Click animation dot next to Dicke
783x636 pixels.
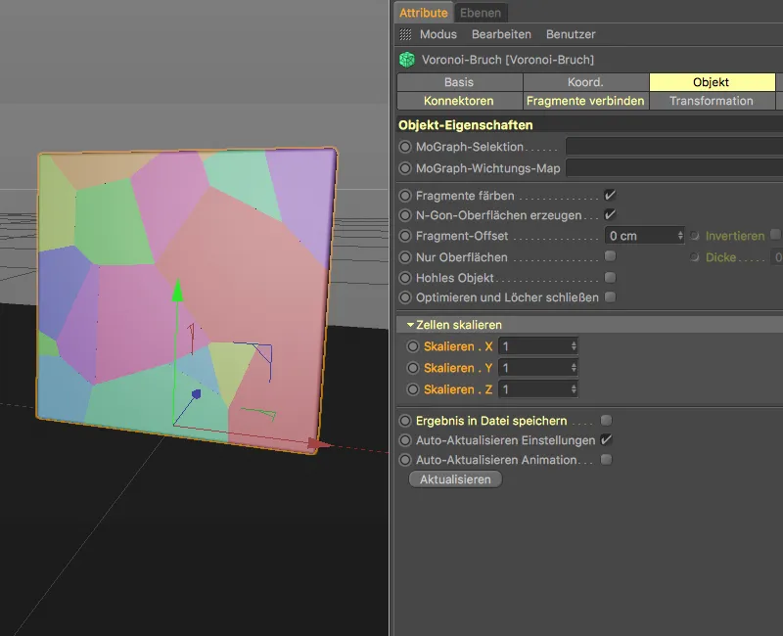tap(695, 257)
